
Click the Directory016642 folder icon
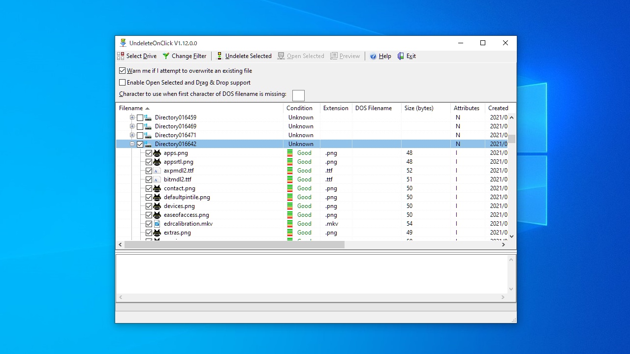pos(148,144)
